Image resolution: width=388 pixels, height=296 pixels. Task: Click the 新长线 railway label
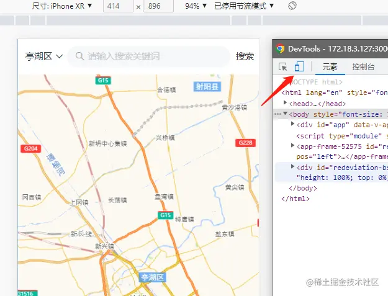pyautogui.click(x=81, y=234)
